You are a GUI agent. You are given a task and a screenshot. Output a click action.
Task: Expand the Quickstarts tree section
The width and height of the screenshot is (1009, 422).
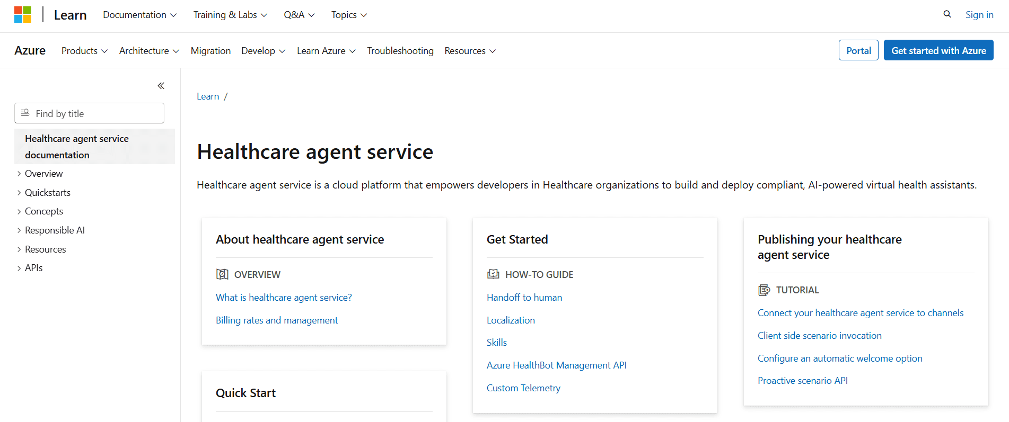tap(19, 193)
